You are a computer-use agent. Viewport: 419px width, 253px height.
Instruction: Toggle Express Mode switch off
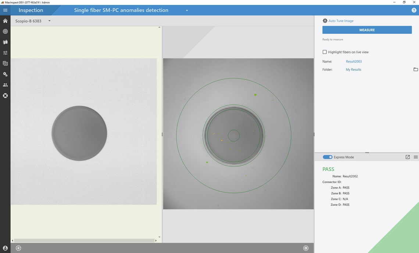pos(327,157)
